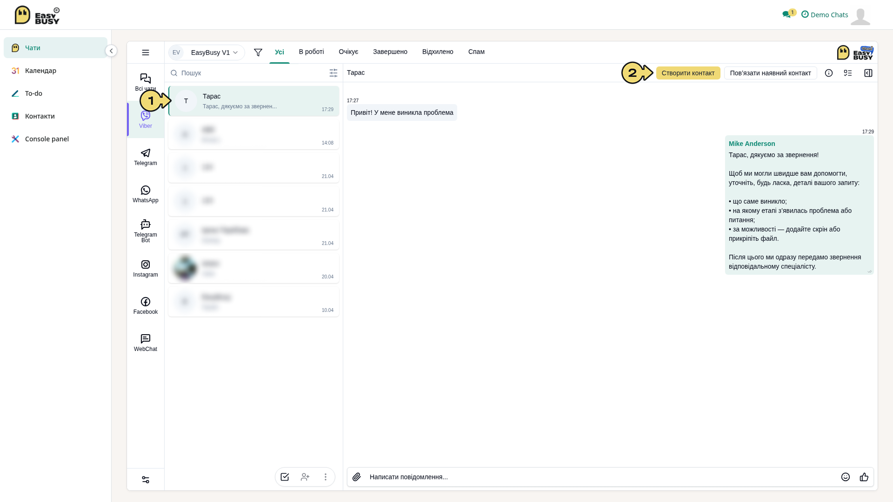This screenshot has height=502, width=893.
Task: Select WebChat channel
Action: [146, 343]
